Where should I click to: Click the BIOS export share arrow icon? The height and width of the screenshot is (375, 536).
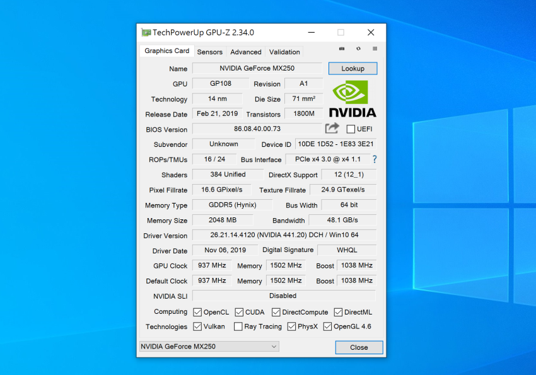tap(332, 128)
